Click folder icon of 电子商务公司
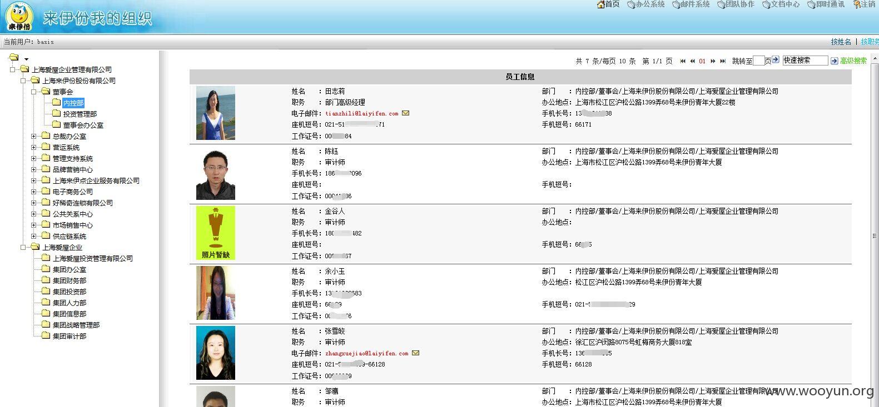Screen dimensions: 879x407 point(46,191)
